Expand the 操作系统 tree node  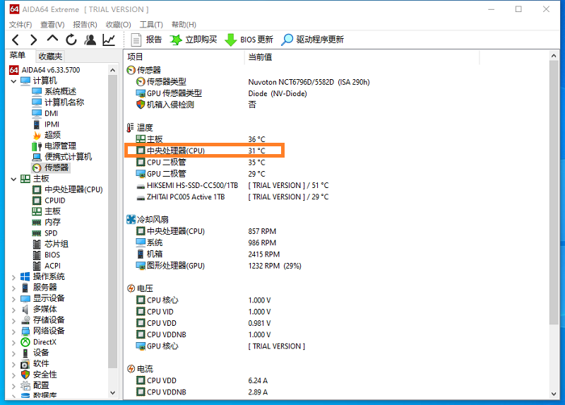click(13, 277)
